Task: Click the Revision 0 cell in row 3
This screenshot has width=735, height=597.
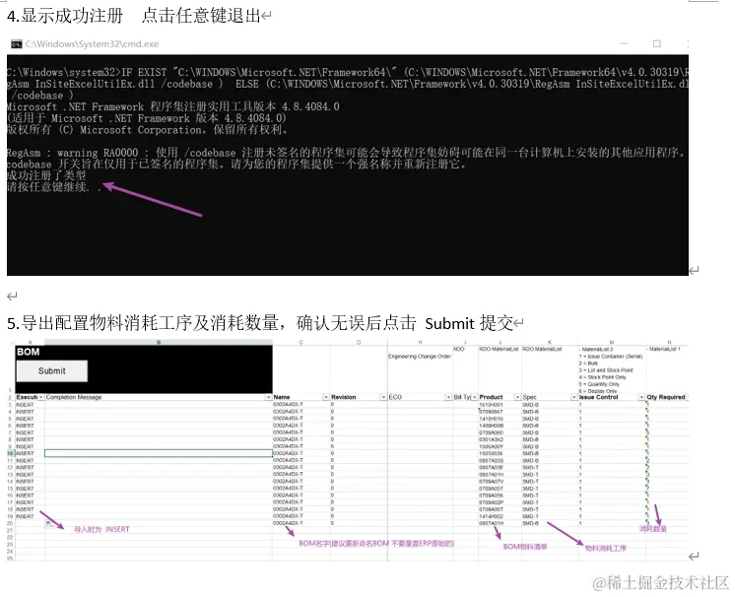Action: click(359, 405)
